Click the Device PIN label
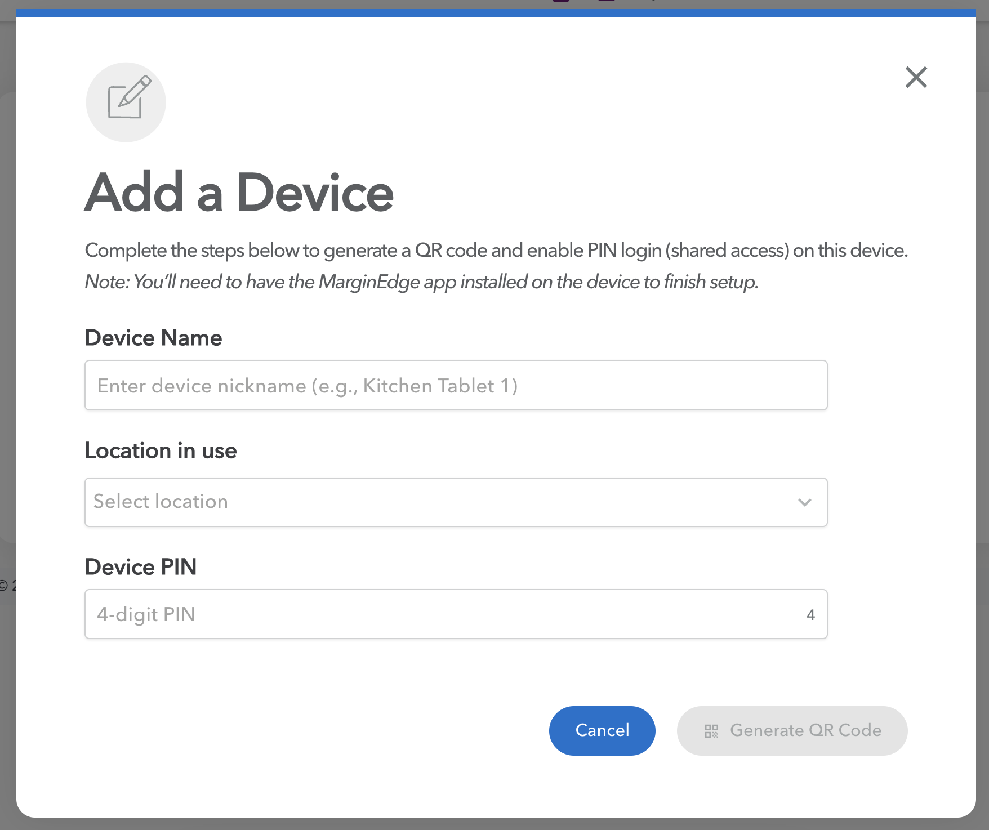The width and height of the screenshot is (989, 830). [x=141, y=567]
